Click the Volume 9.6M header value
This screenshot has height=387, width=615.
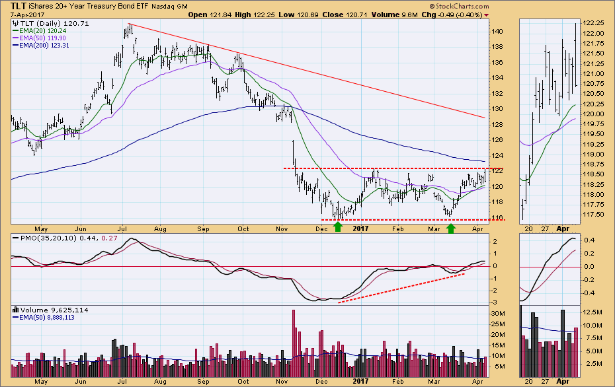(394, 15)
